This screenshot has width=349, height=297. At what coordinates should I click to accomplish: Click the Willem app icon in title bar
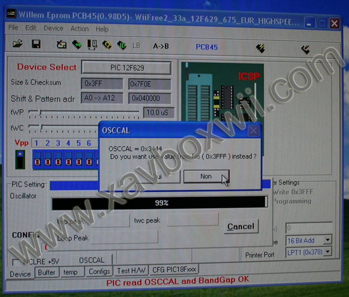click(11, 14)
